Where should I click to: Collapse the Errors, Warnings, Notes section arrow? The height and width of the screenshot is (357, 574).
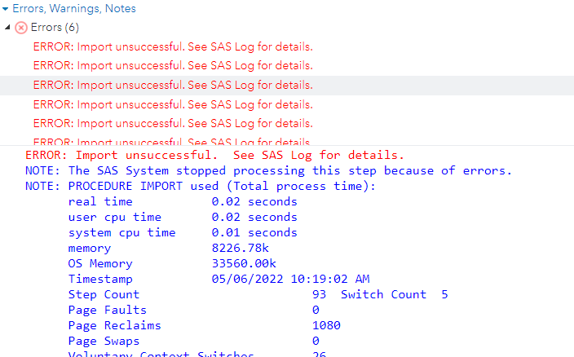(x=5, y=9)
